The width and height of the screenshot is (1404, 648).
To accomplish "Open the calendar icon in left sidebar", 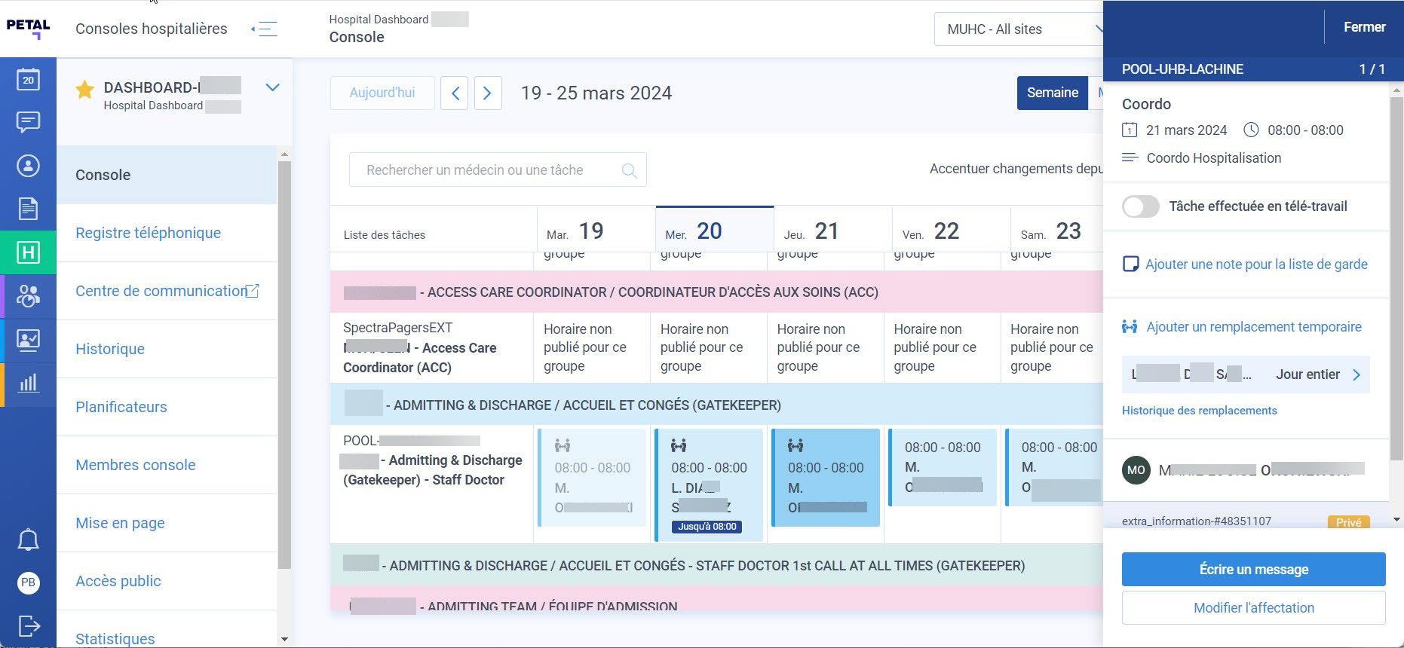I will [28, 79].
